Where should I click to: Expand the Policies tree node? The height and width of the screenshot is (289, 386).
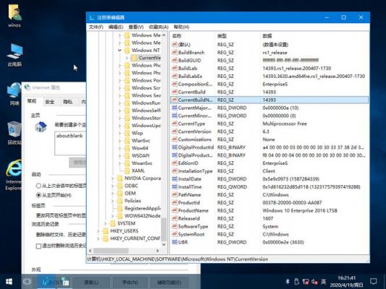112,201
